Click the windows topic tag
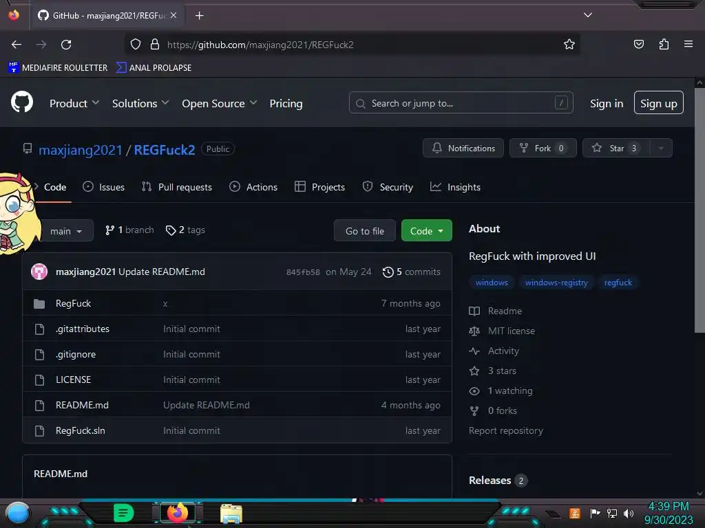Screen dimensions: 705x528 (492, 283)
